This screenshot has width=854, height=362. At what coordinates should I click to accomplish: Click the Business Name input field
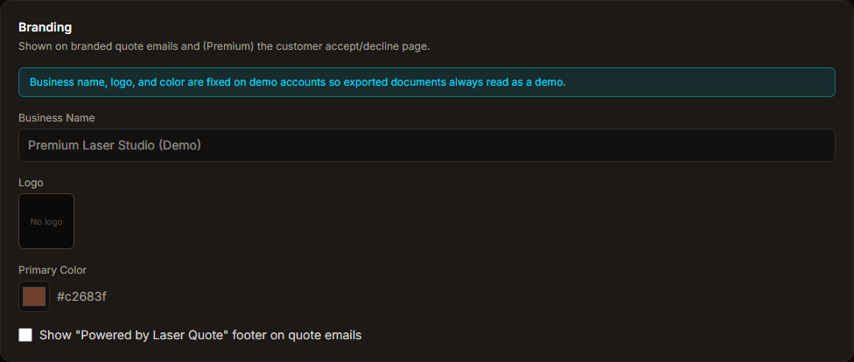click(x=426, y=145)
